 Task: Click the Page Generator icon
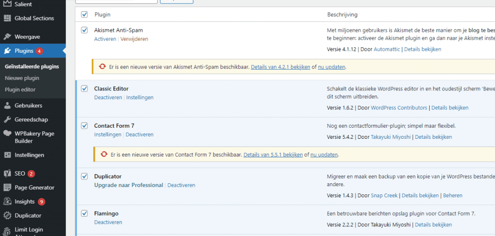tap(7, 188)
